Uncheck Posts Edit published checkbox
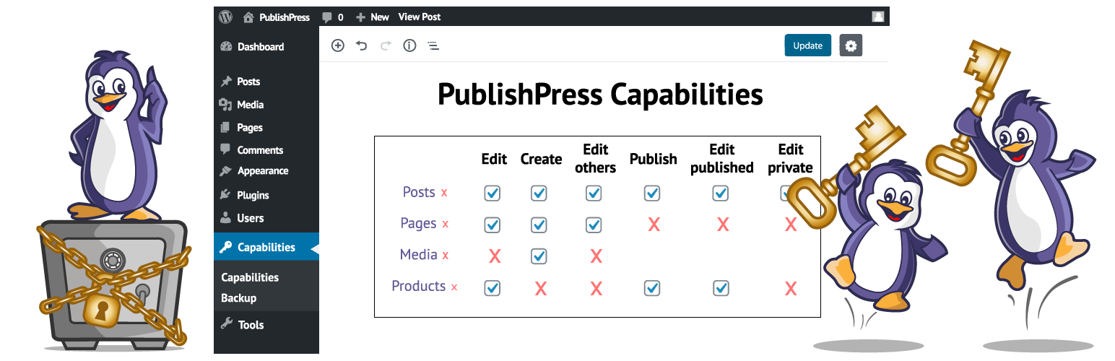 pyautogui.click(x=720, y=193)
